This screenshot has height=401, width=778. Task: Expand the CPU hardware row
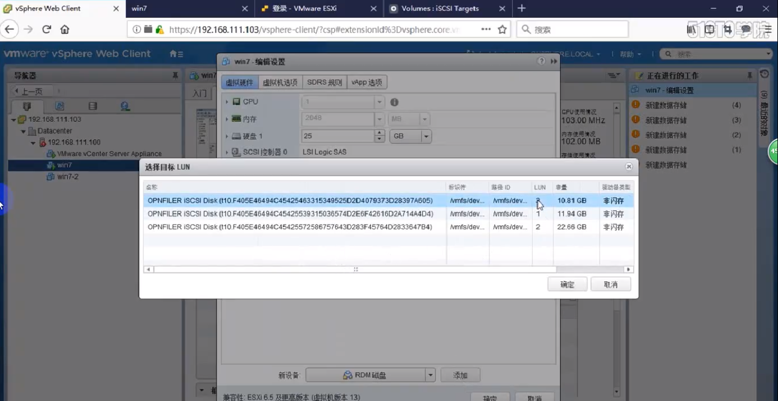[227, 102]
